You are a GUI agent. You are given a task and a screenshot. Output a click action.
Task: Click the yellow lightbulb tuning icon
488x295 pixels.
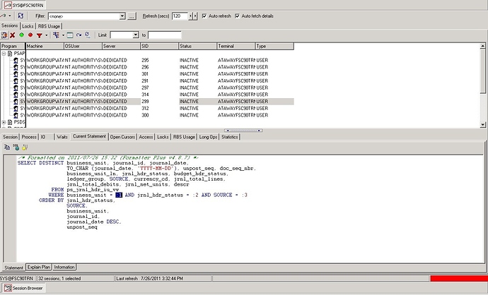point(25,147)
